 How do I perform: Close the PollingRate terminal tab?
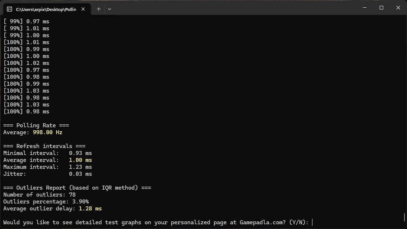84,9
